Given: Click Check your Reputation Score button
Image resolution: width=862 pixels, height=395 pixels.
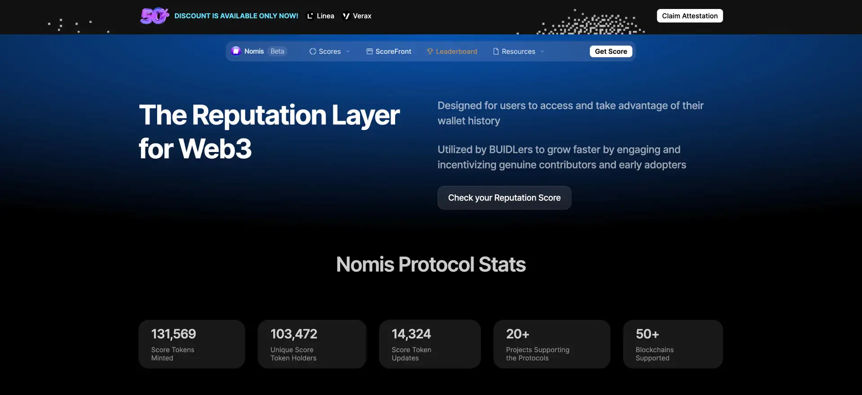Looking at the screenshot, I should [504, 198].
